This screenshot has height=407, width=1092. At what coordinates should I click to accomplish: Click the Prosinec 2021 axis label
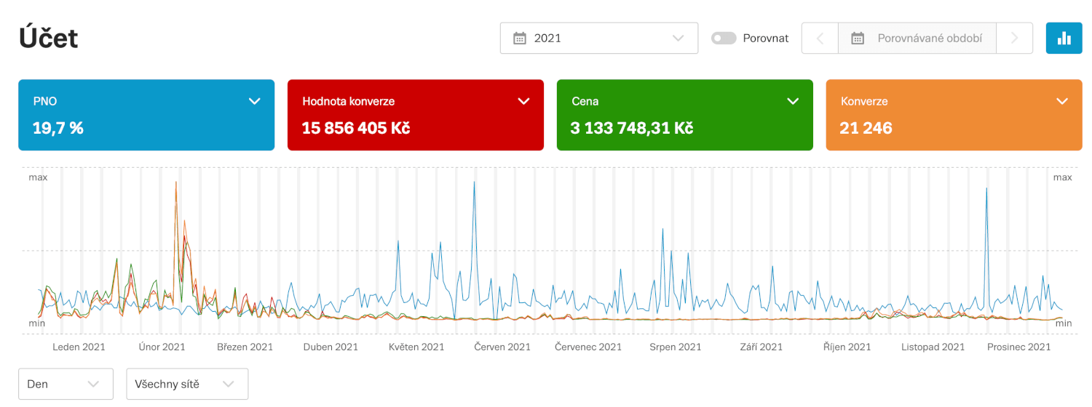click(1018, 347)
